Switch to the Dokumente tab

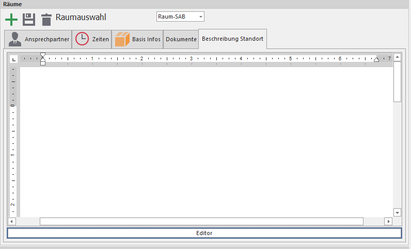[181, 39]
